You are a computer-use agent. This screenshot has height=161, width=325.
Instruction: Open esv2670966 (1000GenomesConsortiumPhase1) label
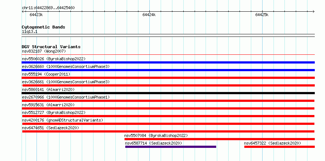click(66, 97)
